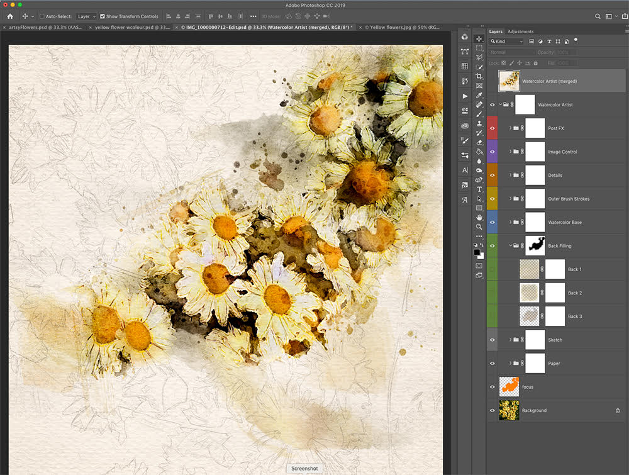Hide the Background layer
The width and height of the screenshot is (629, 475).
[x=493, y=410]
